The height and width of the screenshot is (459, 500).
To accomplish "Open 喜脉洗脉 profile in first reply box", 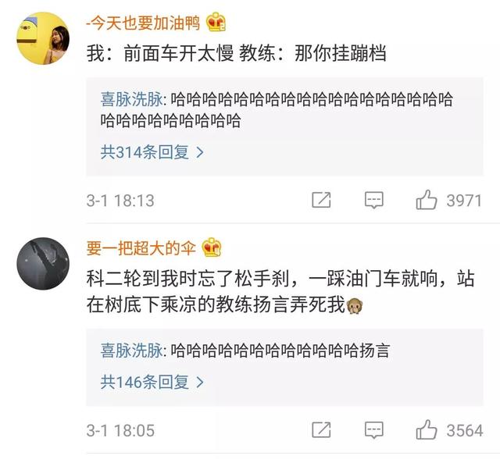I will (132, 99).
